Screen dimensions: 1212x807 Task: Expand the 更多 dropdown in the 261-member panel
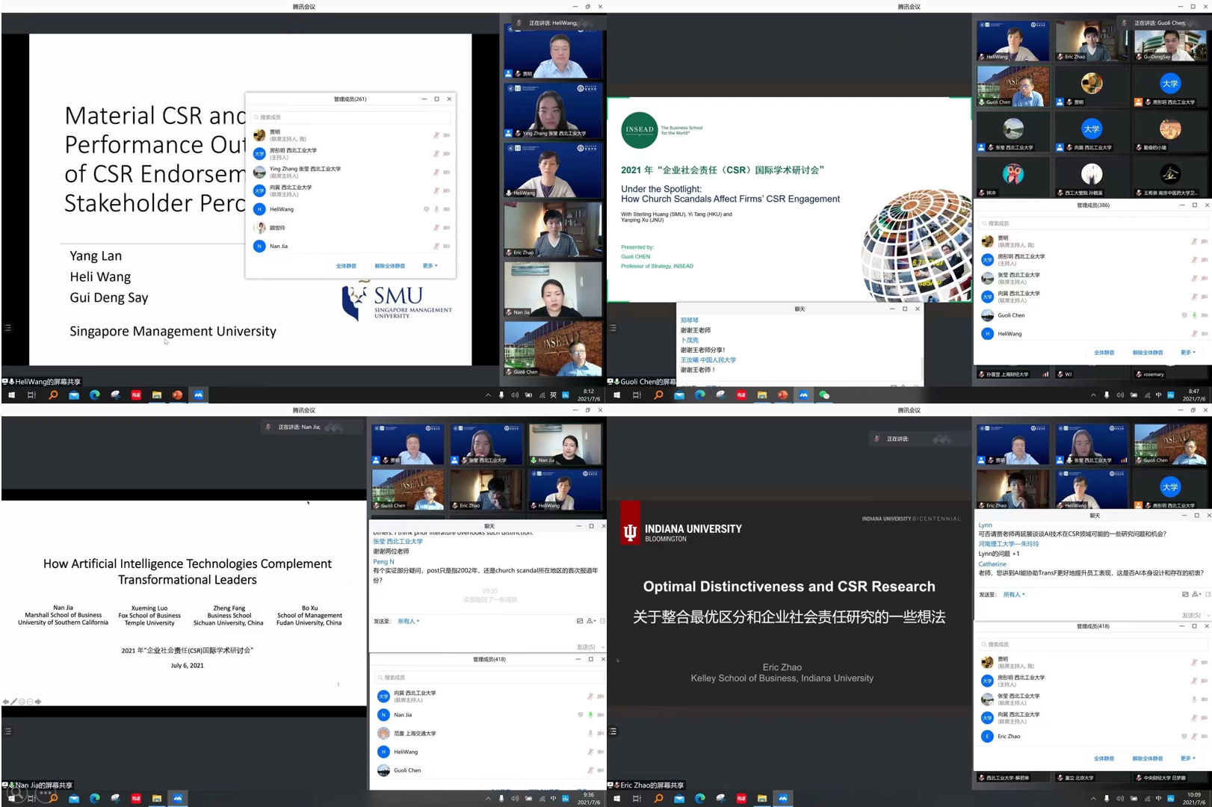point(430,266)
